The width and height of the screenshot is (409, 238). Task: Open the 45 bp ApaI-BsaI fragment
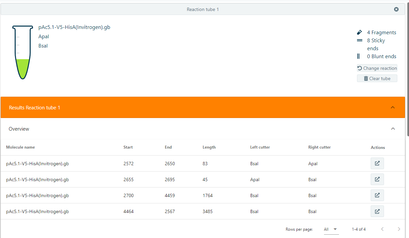tap(377, 179)
